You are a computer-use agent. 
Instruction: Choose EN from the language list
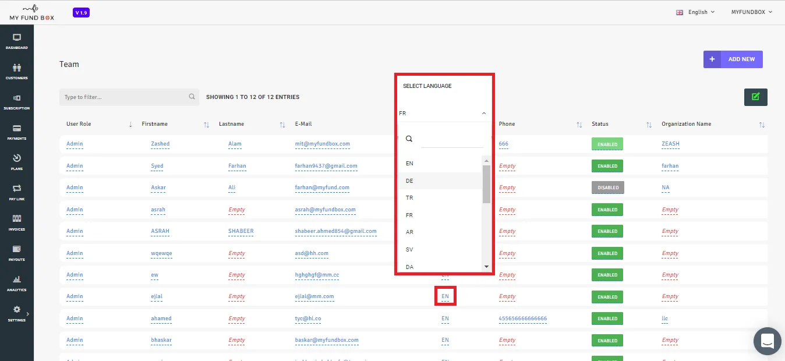click(440, 164)
